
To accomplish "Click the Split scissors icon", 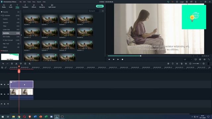I will (x=16, y=64).
